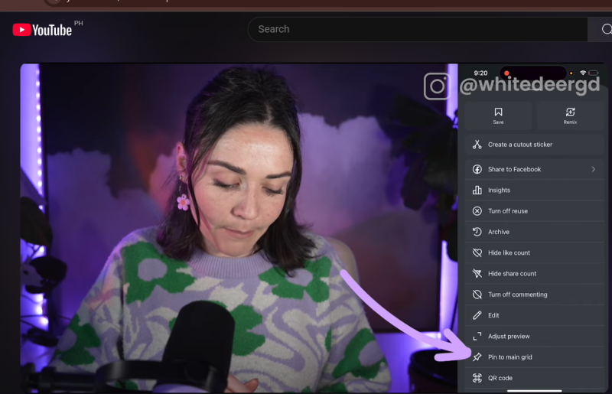Click the pencil Edit icon
612x394 pixels.
click(477, 315)
